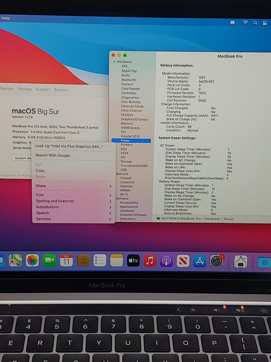Open Calendar showing JUL 11
The height and width of the screenshot is (362, 271).
coord(66,260)
